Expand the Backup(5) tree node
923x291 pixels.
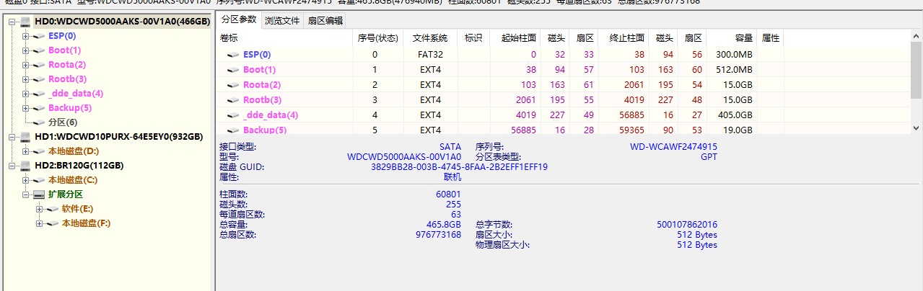click(x=26, y=108)
